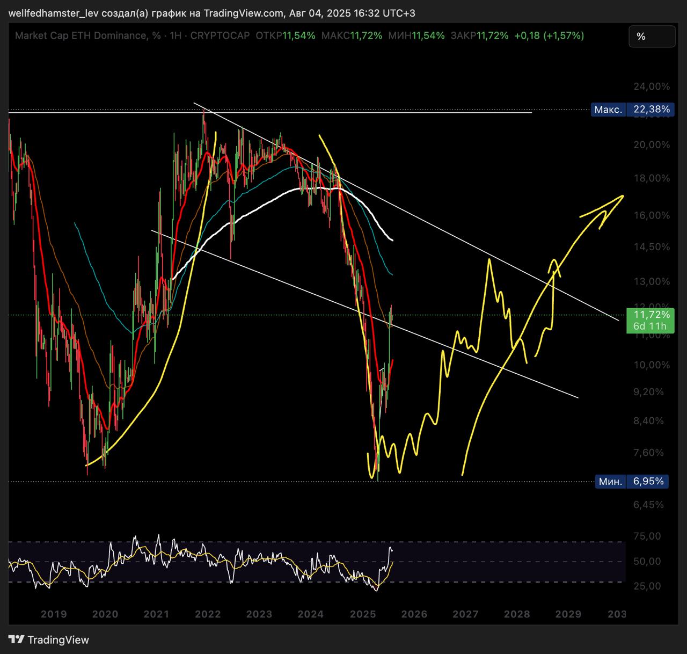Click the RSI 25,00 scale label
687x654 pixels.
(647, 586)
